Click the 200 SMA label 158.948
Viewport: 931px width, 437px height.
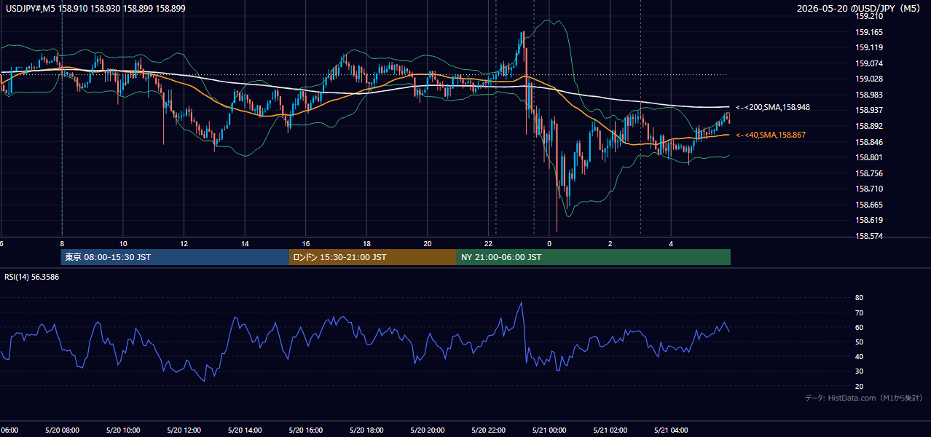[773, 107]
